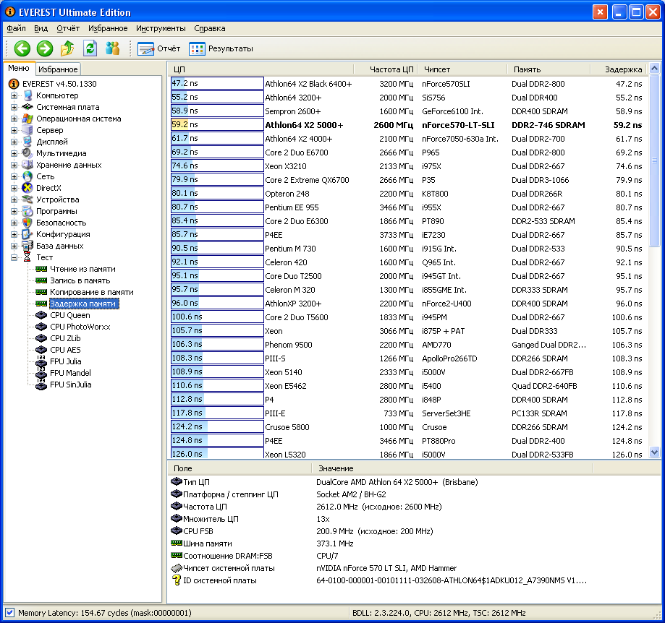
Task: Toggle the checkbox next to Memory Latency status
Action: pyautogui.click(x=9, y=612)
